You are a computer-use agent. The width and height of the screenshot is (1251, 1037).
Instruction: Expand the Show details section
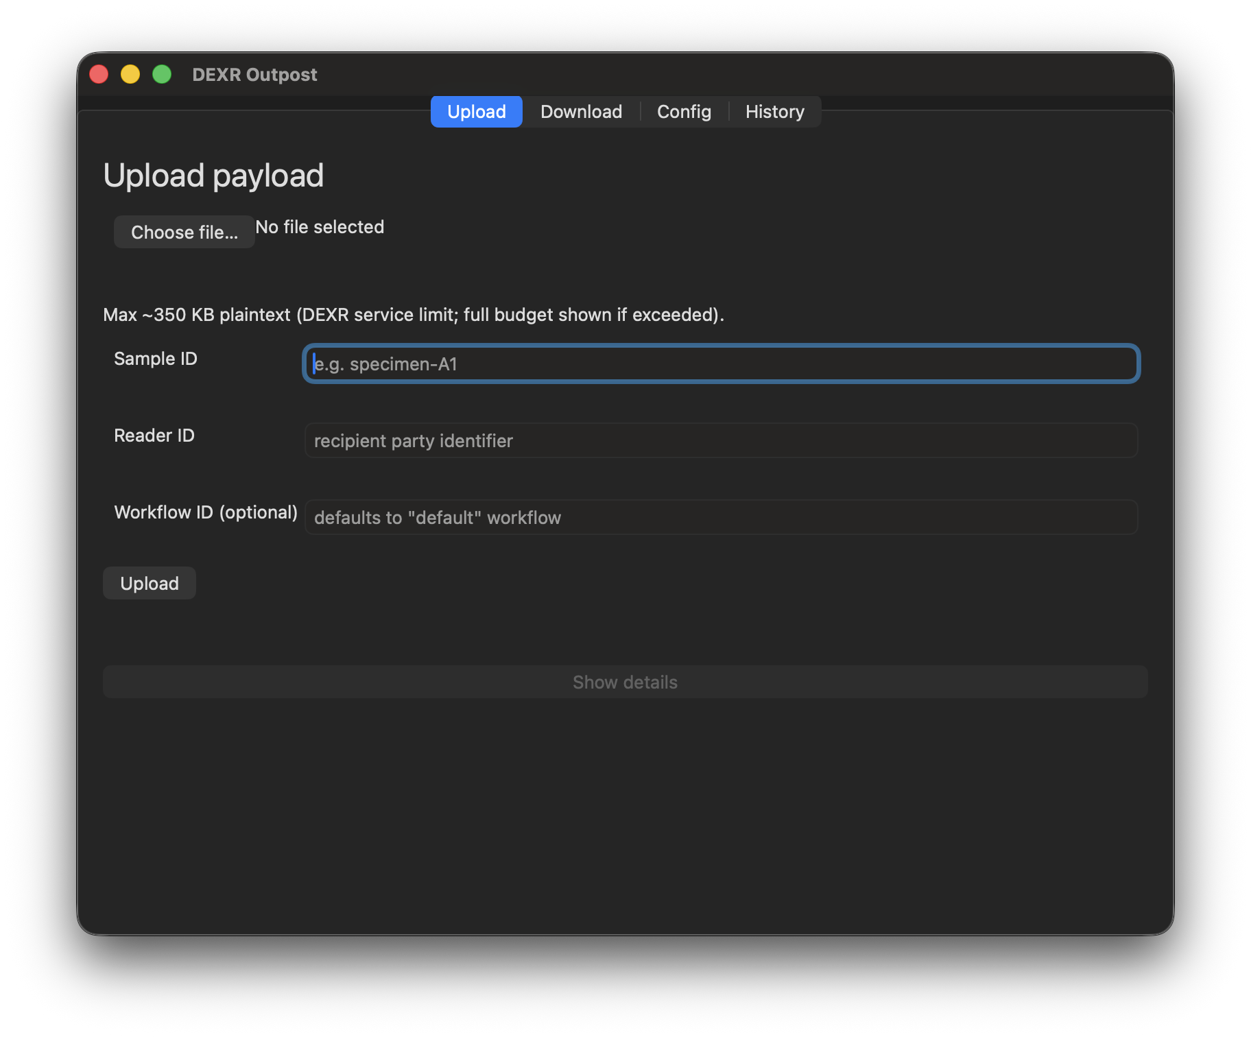click(625, 682)
